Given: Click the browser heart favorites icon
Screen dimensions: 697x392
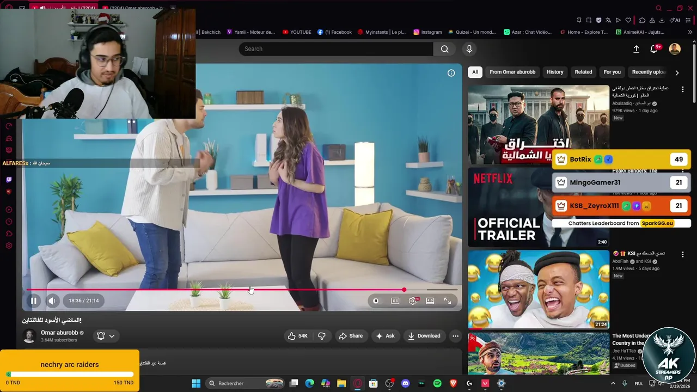Looking at the screenshot, I should point(628,20).
